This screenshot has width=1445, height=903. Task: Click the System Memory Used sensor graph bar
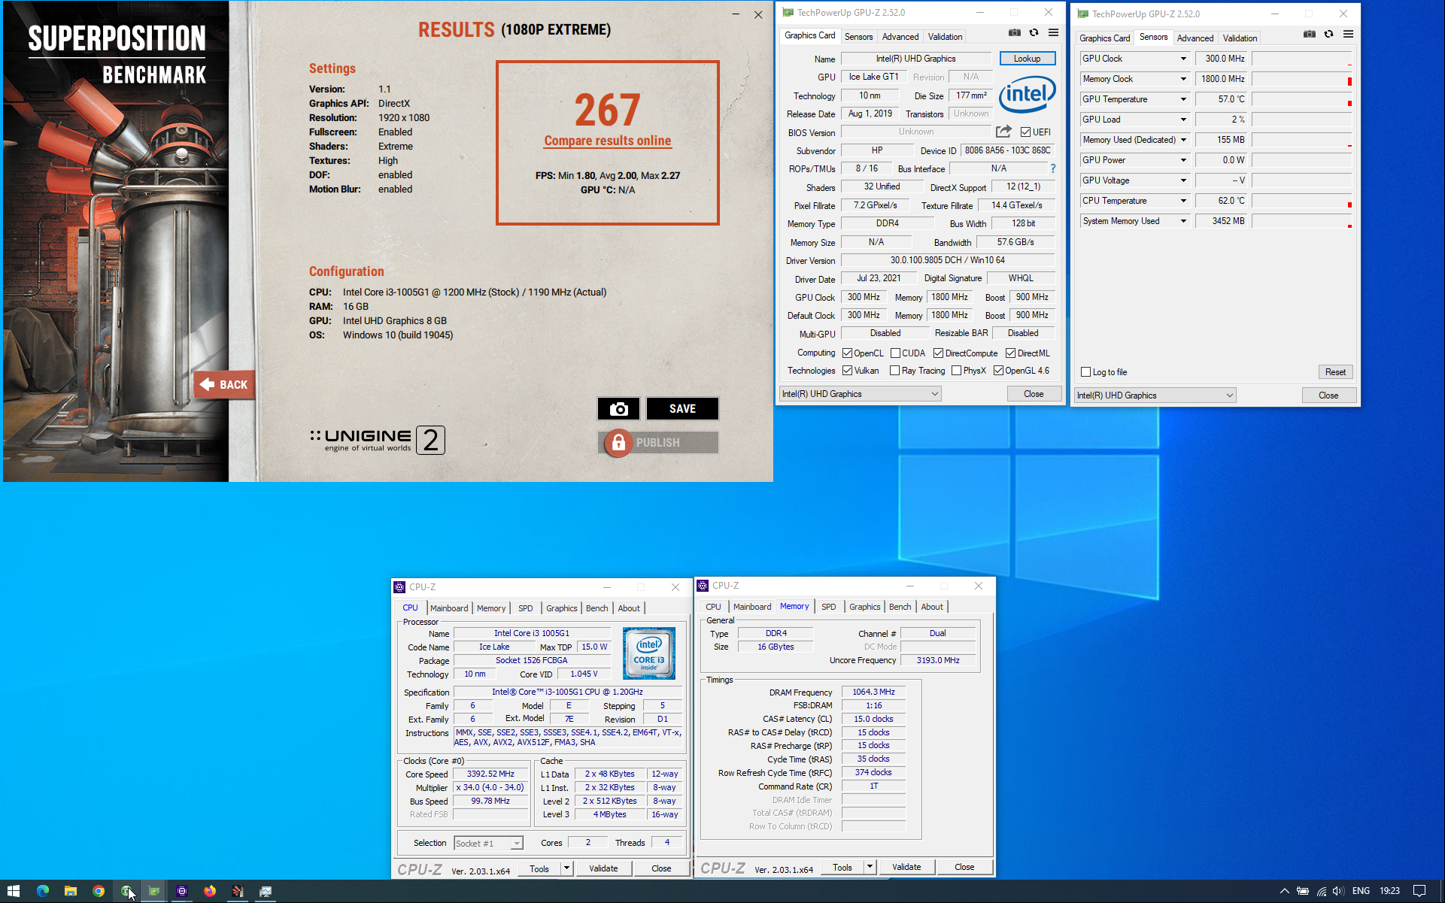point(1302,221)
